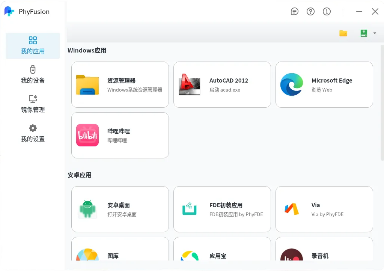The image size is (384, 271).
Task: Click 'Windows系统资源管理器' description text
Action: coord(135,90)
